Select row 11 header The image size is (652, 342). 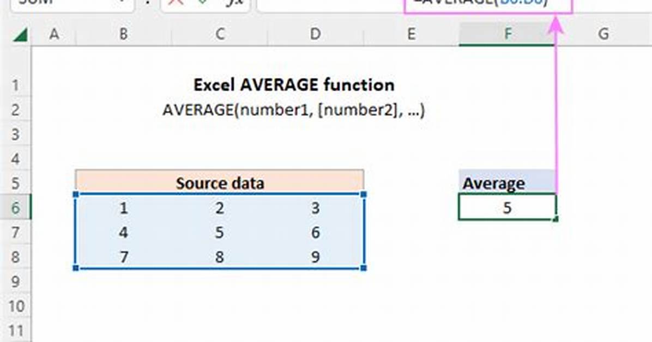pyautogui.click(x=15, y=331)
